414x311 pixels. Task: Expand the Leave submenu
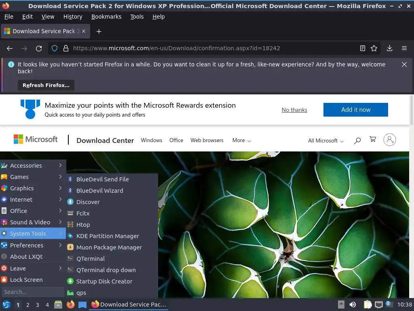(x=33, y=268)
